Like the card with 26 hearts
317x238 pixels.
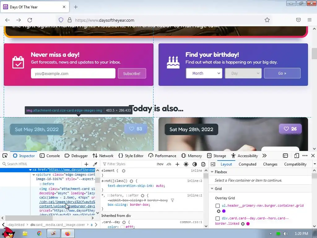[290, 129]
